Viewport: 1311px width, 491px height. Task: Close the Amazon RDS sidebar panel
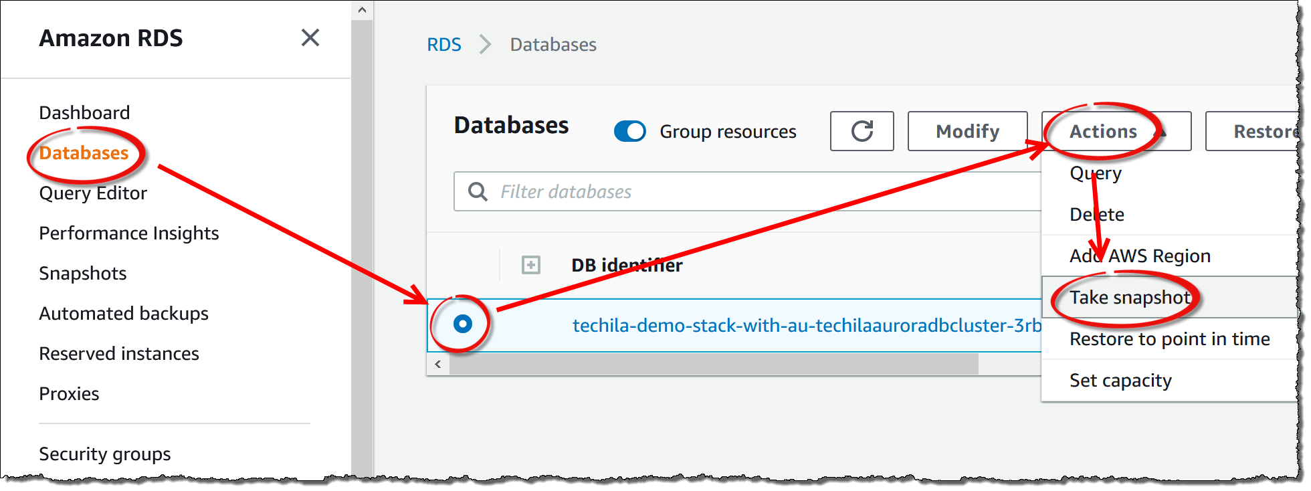[310, 37]
